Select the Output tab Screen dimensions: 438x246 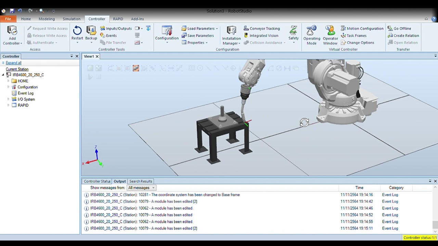coord(120,181)
